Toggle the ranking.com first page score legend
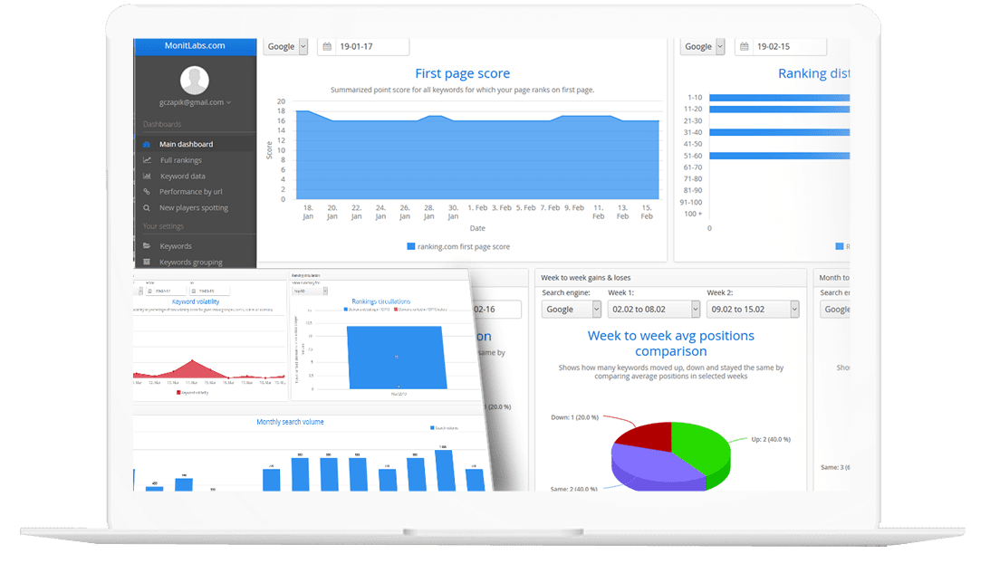 [x=463, y=245]
